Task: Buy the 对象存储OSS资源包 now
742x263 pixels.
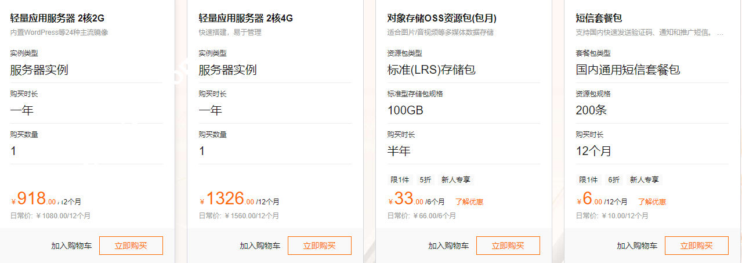Action: tap(508, 246)
